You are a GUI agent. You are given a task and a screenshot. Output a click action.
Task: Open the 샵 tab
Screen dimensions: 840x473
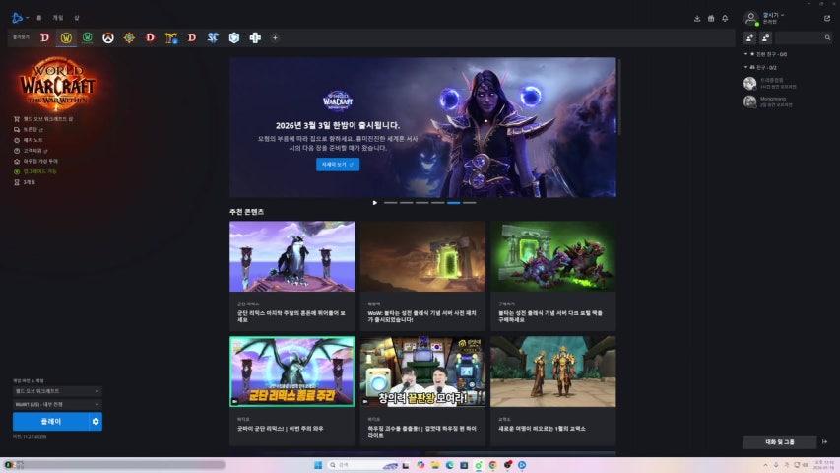point(77,18)
